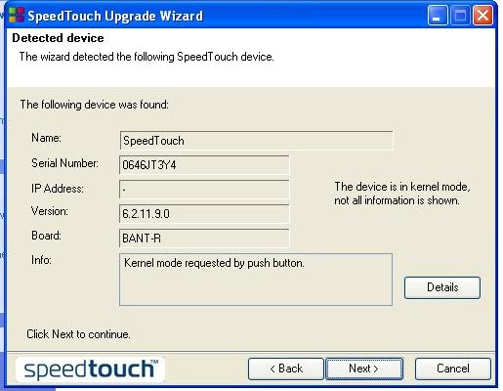Click the IP Address field

coord(204,190)
